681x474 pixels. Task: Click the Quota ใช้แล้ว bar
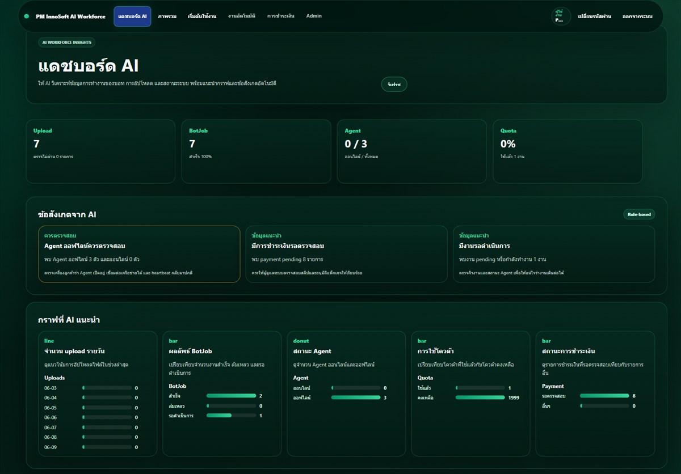tap(480, 388)
